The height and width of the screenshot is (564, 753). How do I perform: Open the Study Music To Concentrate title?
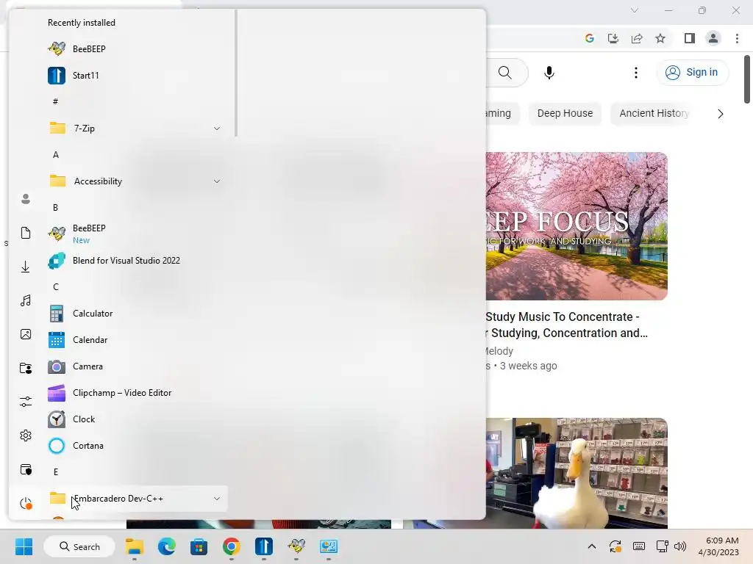[x=567, y=325]
